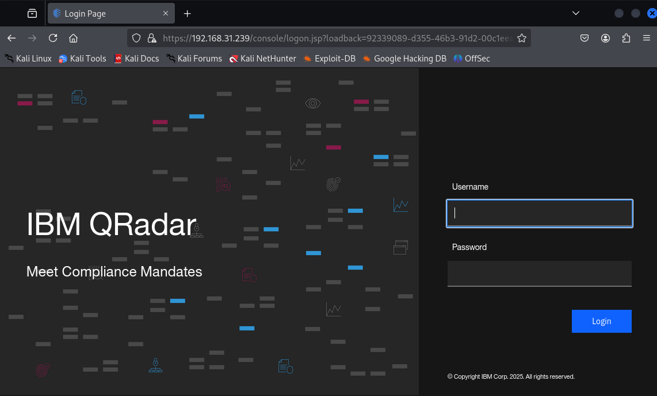Viewport: 657px width, 396px height.
Task: Open the extensions puzzle icon
Action: coord(626,38)
